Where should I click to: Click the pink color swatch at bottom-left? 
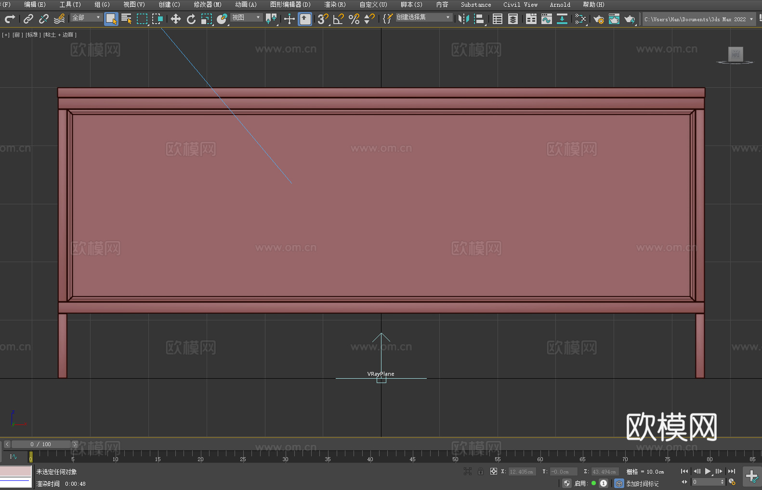15,471
